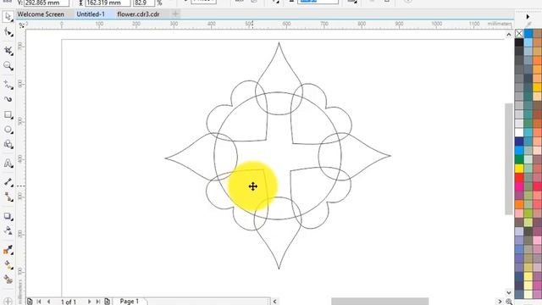
Task: Edit the scale factor field 82.9
Action: (x=143, y=3)
